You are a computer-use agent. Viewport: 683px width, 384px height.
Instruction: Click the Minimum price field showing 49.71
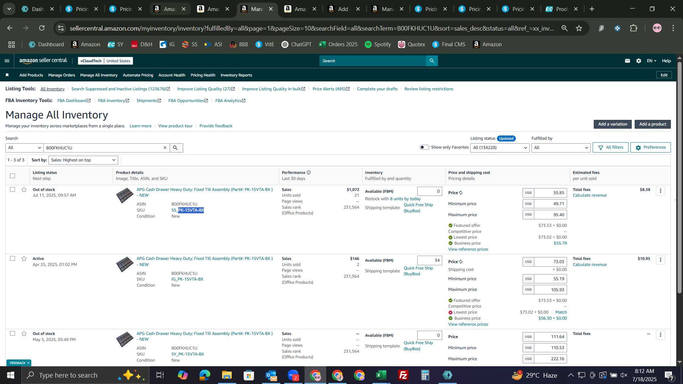550,204
